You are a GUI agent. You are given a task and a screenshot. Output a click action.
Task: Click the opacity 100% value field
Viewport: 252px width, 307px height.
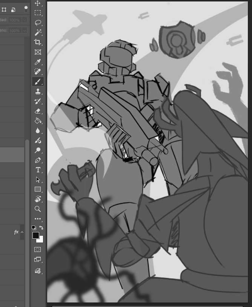[x=15, y=20]
